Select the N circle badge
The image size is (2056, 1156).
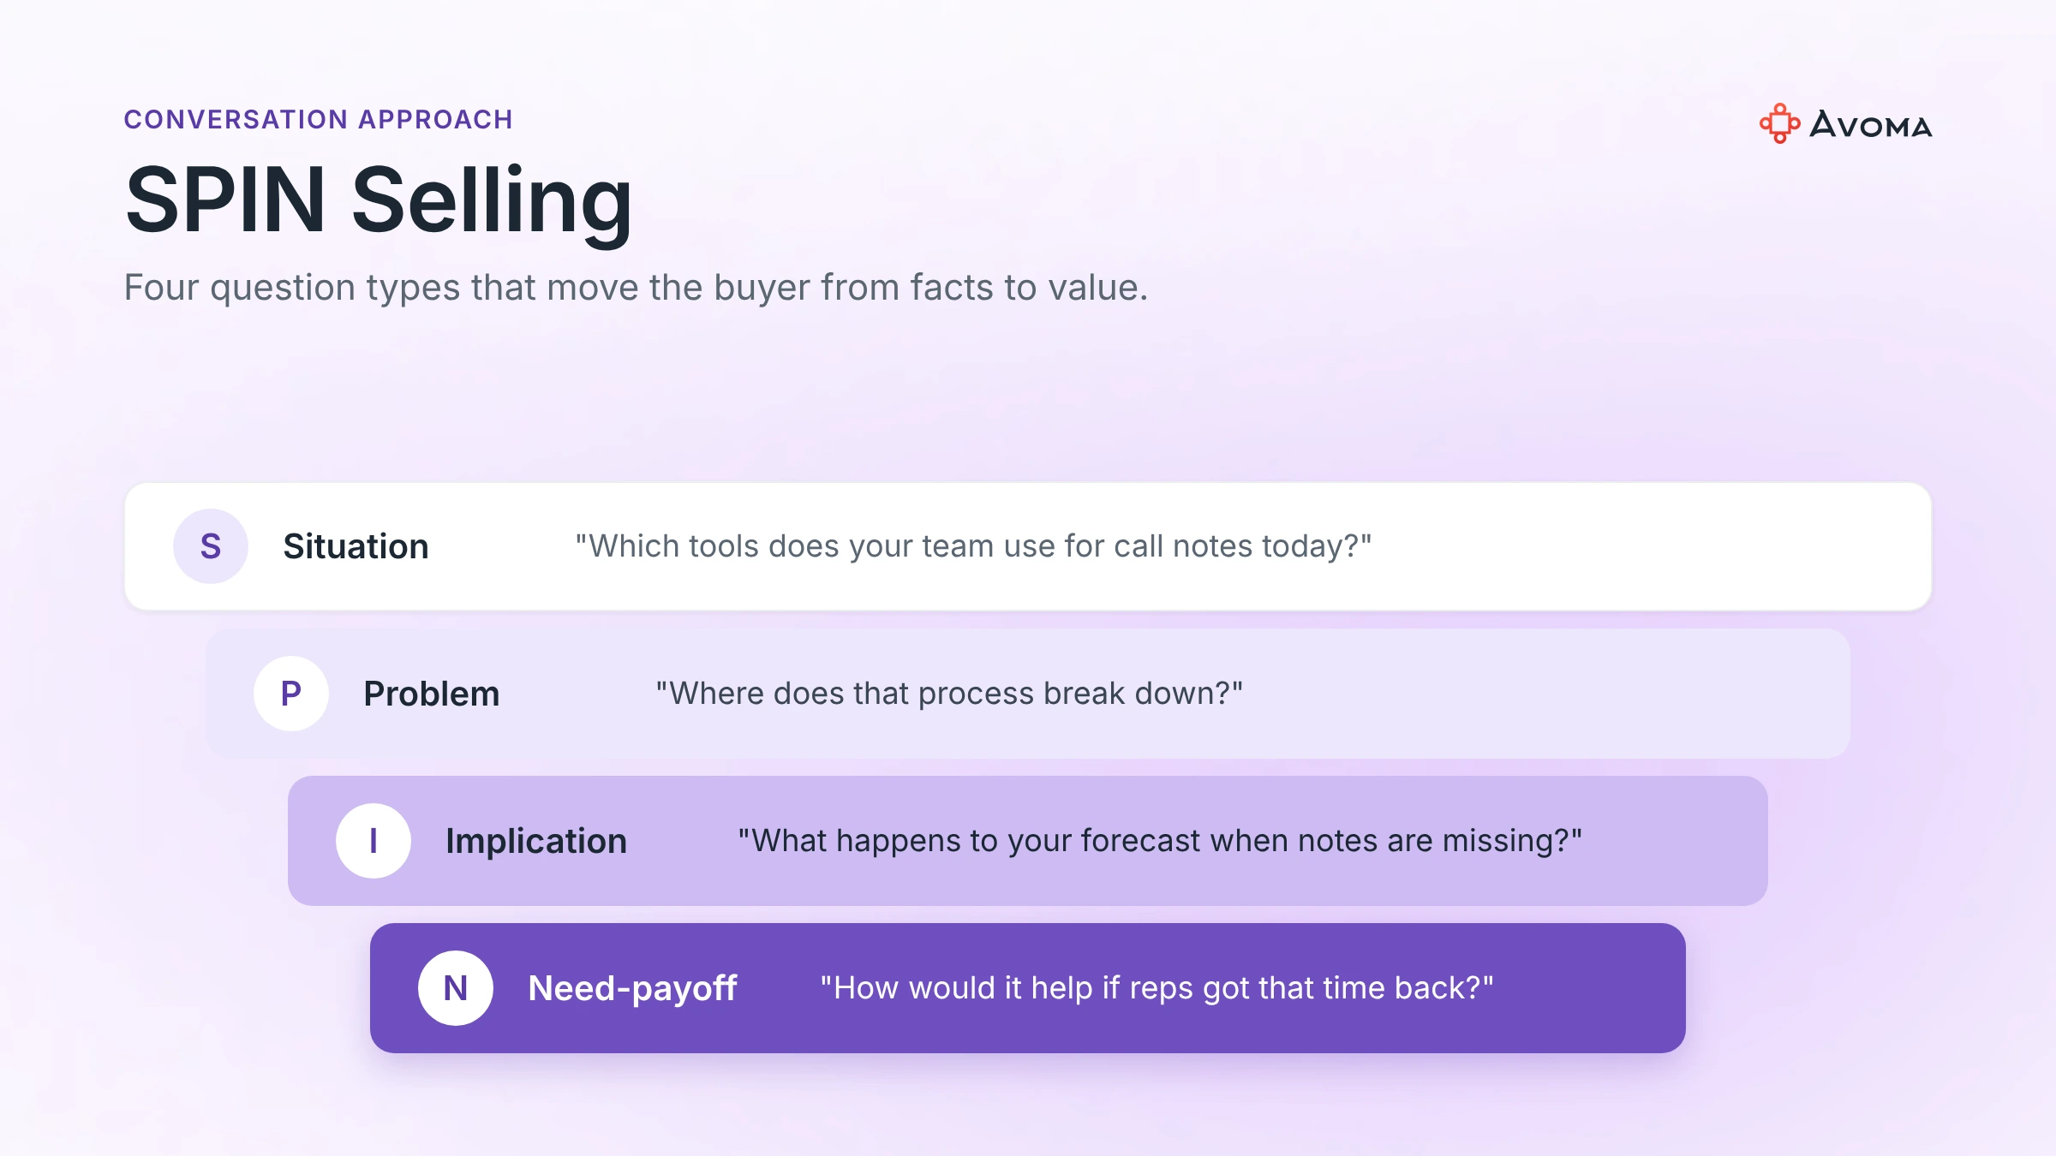click(x=456, y=988)
